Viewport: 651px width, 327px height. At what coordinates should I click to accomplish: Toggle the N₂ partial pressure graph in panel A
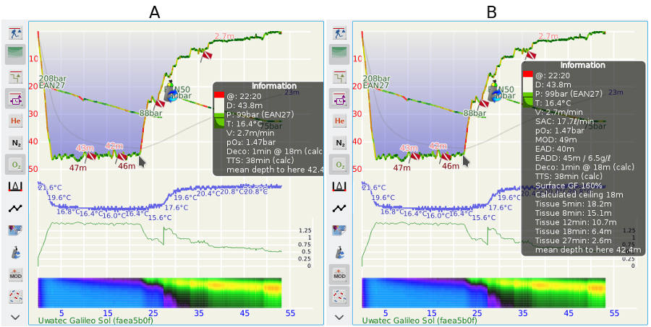click(x=15, y=143)
